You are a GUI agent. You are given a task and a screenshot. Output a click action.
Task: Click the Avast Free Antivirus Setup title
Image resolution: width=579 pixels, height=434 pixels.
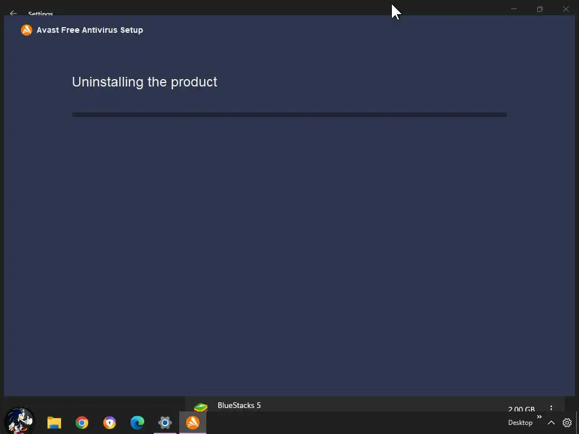click(90, 30)
